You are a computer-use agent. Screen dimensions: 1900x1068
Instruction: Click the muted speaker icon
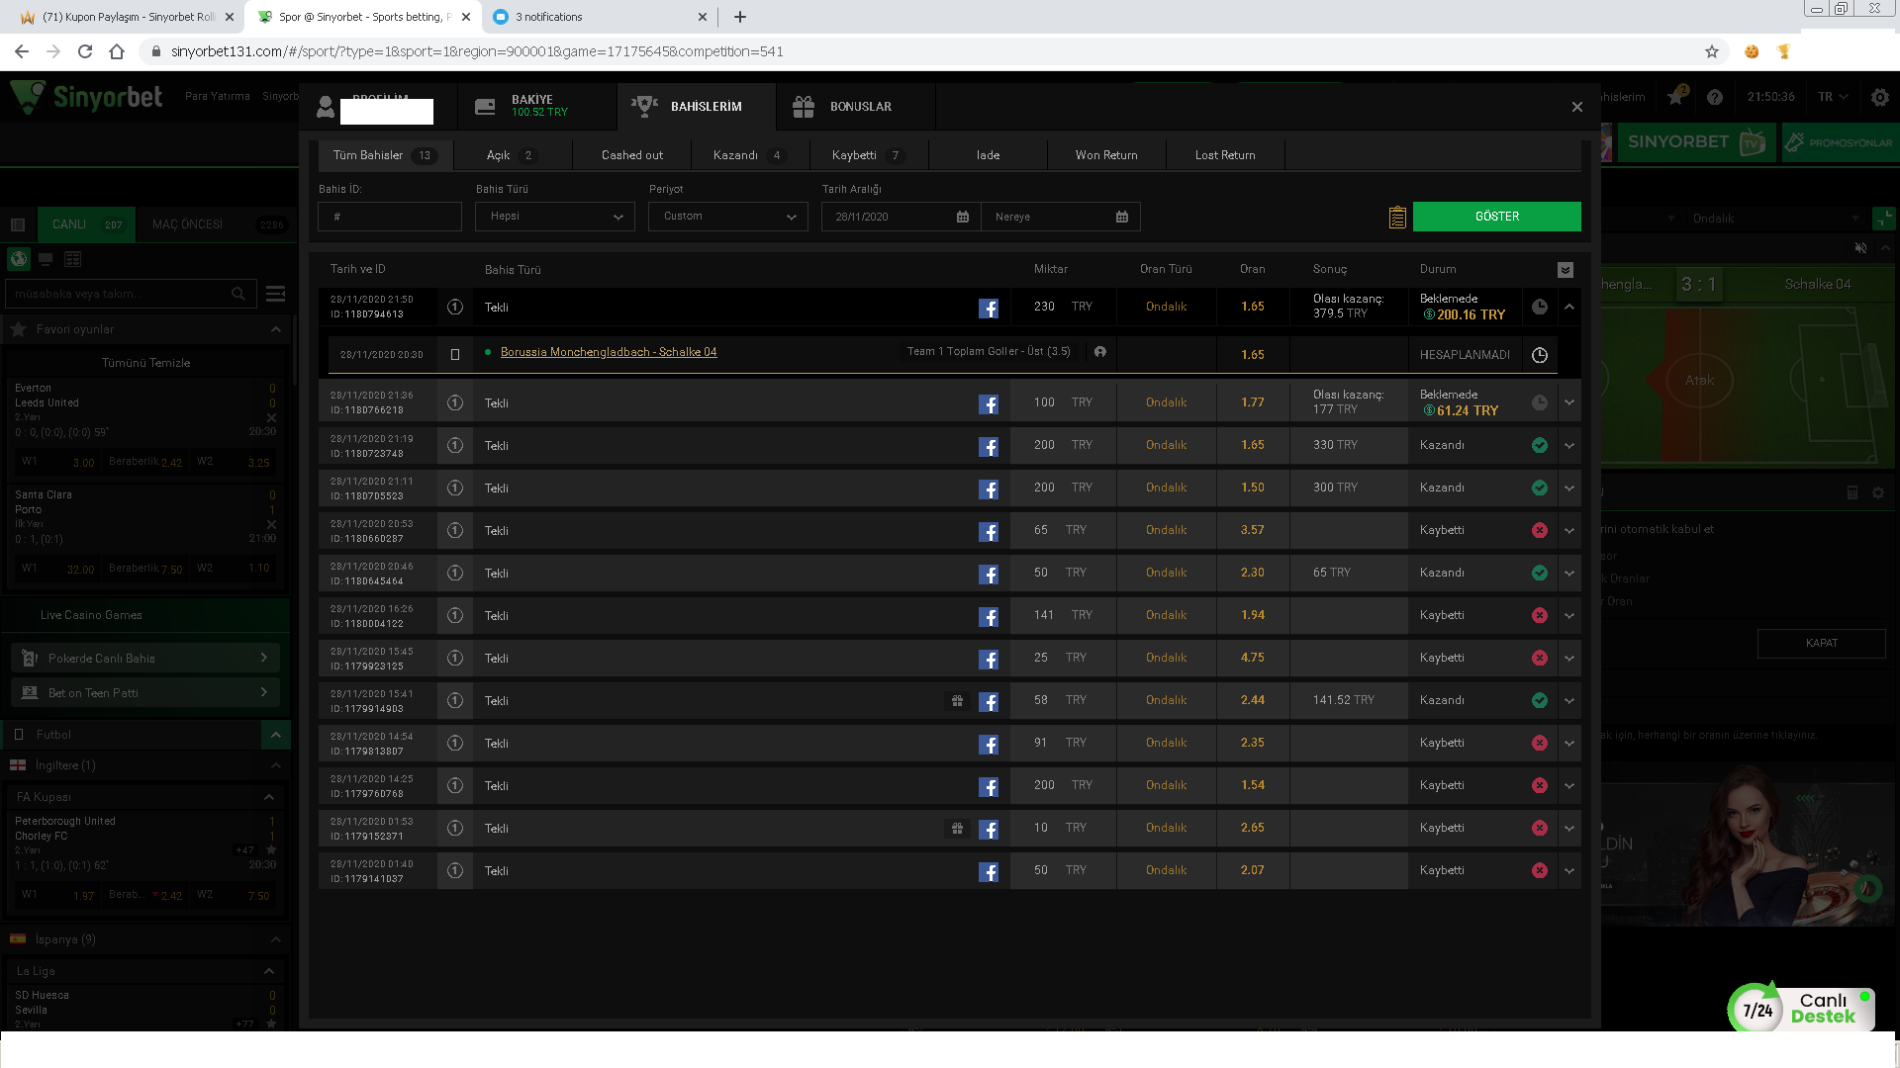(x=1860, y=248)
